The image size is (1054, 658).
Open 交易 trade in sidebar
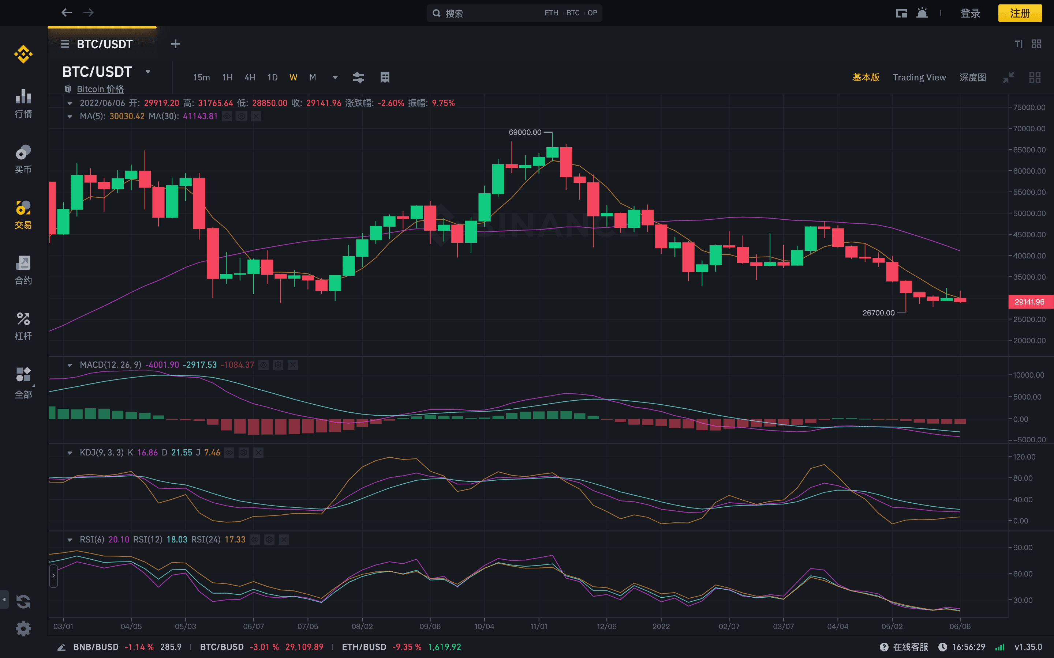pos(23,215)
